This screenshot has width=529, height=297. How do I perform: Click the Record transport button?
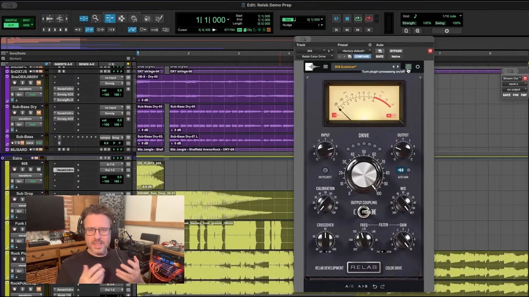pyautogui.click(x=369, y=19)
